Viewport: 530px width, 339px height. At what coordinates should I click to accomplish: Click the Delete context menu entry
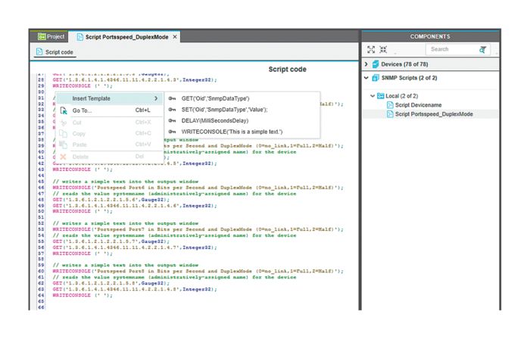point(109,157)
